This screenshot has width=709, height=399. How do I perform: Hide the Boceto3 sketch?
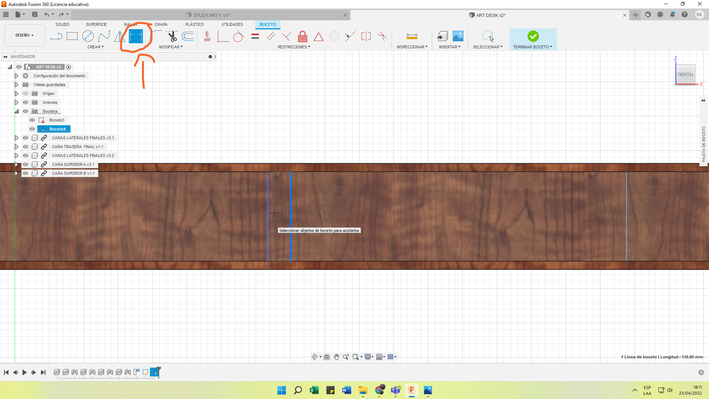[x=32, y=120]
